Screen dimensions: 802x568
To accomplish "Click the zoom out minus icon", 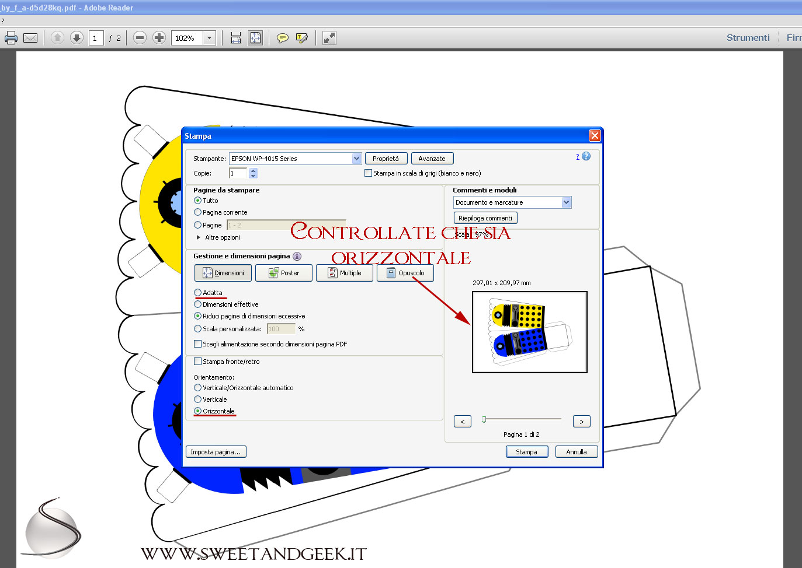I will tap(140, 38).
